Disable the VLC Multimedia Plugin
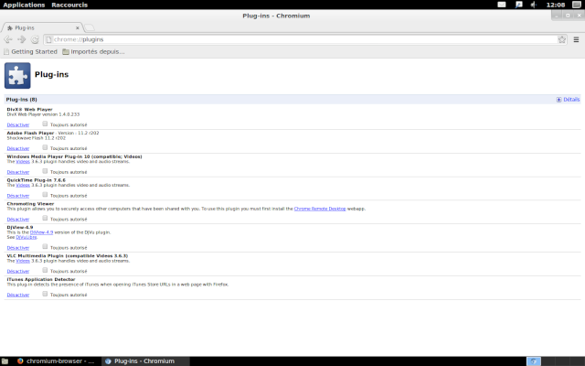 point(18,271)
